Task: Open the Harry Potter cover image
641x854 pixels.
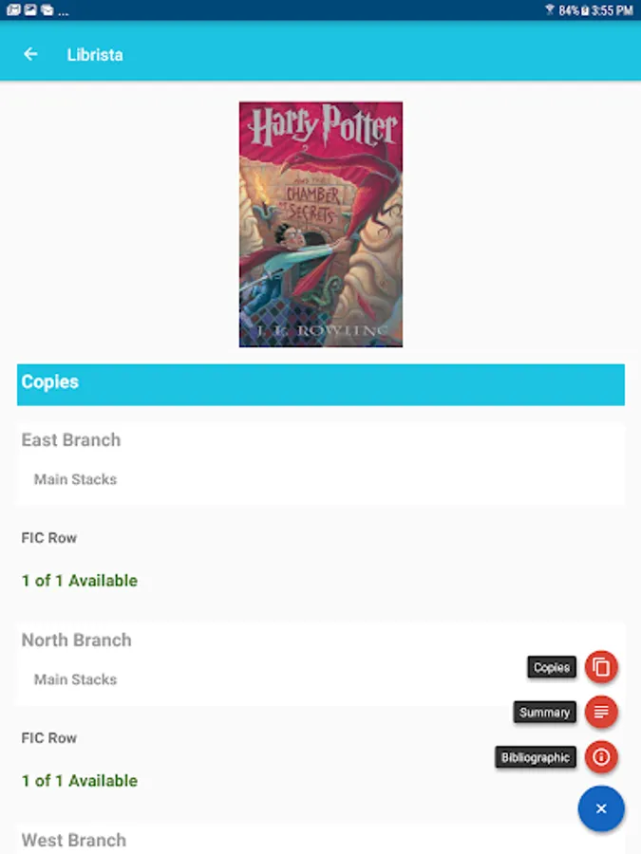Action: click(x=321, y=224)
